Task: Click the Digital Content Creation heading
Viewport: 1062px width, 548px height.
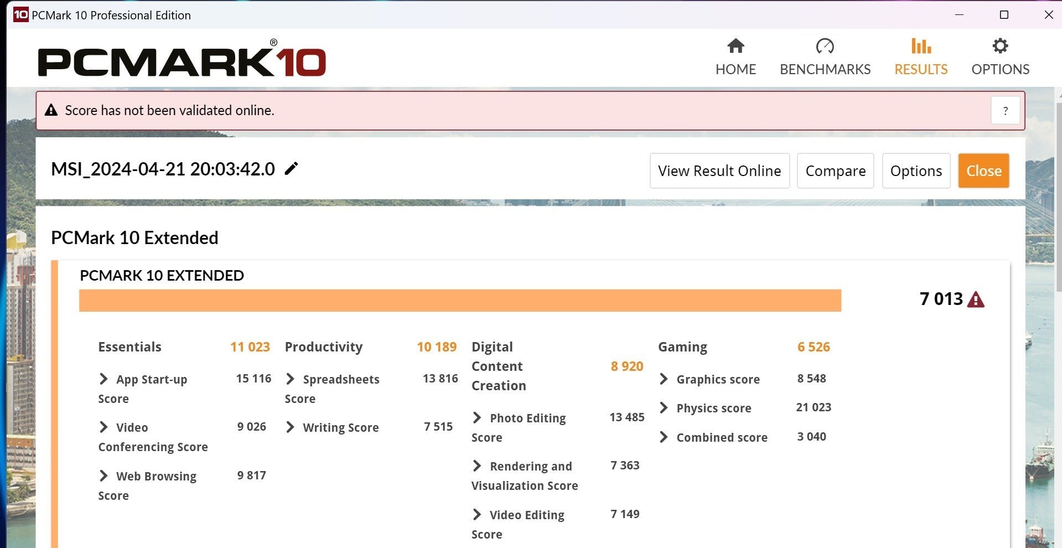Action: [499, 366]
